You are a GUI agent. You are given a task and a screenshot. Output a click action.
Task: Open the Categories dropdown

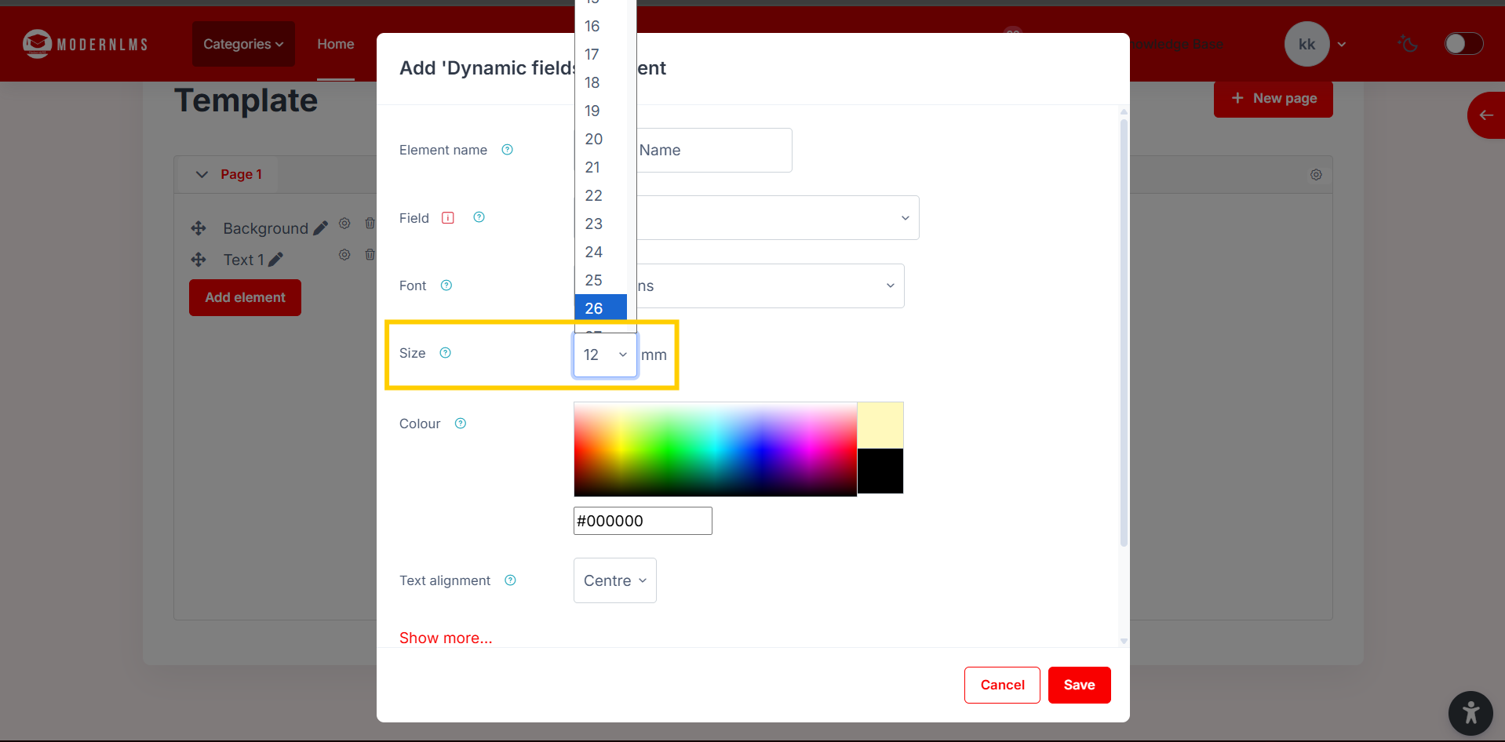243,44
